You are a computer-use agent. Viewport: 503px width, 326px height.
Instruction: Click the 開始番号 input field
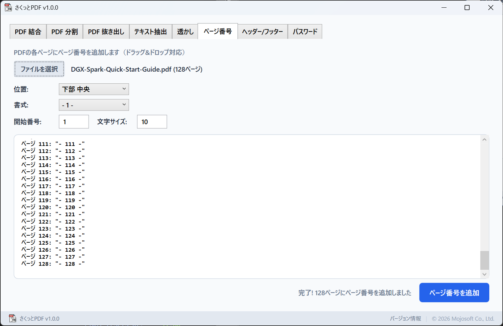click(x=74, y=122)
